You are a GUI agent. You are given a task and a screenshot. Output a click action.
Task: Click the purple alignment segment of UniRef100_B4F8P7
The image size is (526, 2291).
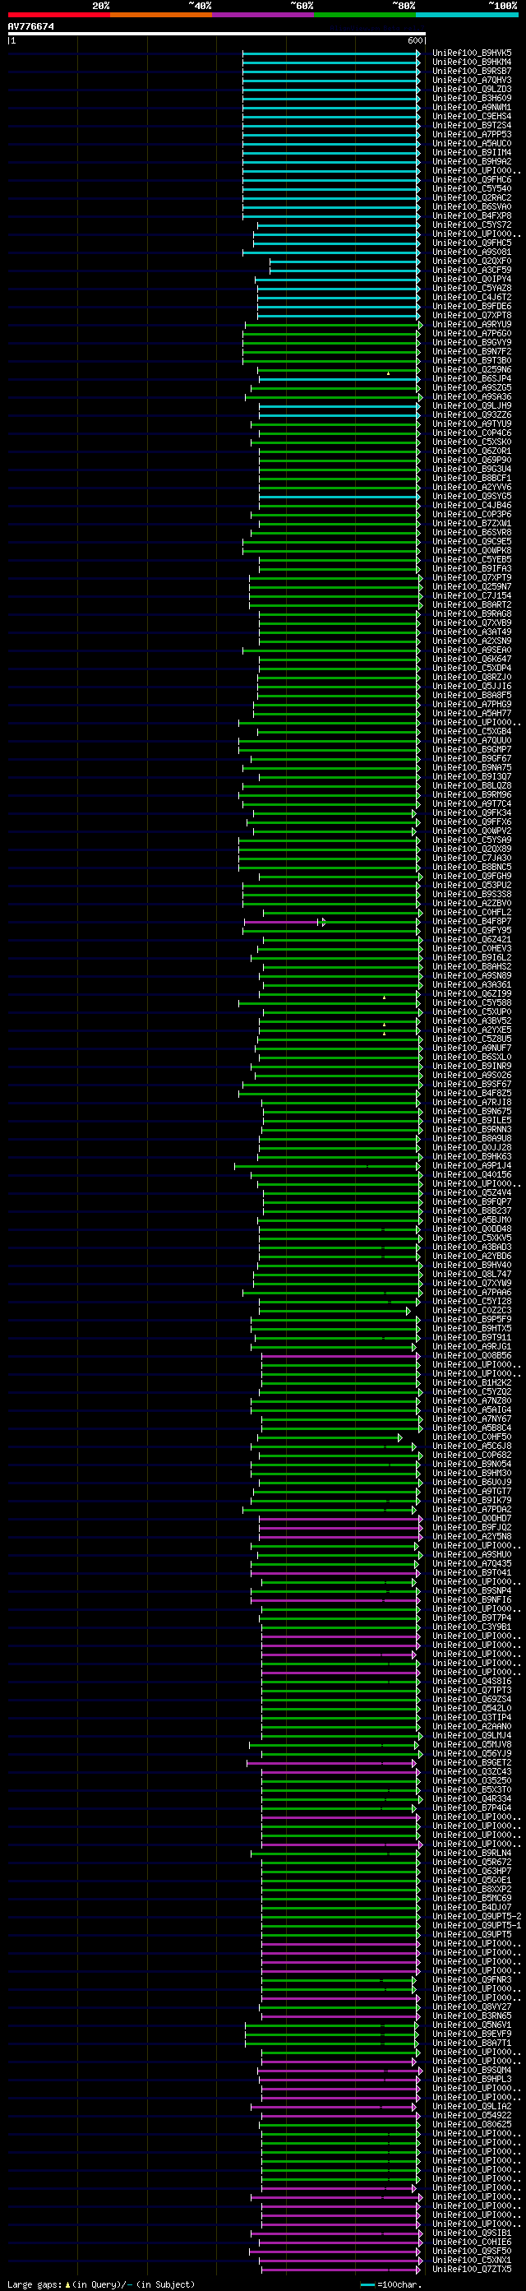282,921
